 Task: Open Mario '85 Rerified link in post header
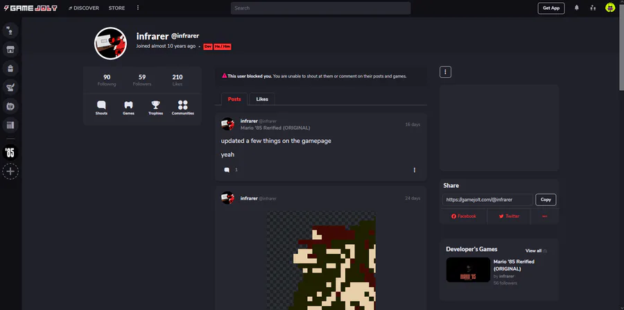click(x=275, y=128)
